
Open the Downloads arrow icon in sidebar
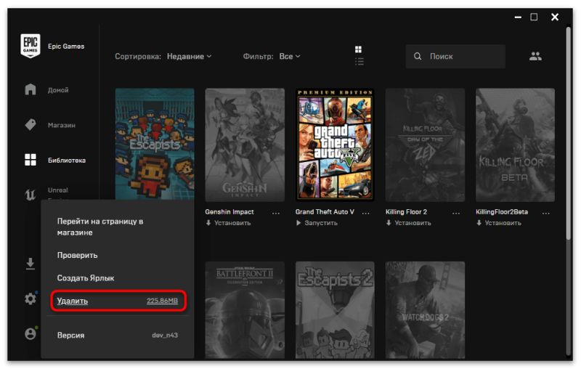(x=31, y=264)
